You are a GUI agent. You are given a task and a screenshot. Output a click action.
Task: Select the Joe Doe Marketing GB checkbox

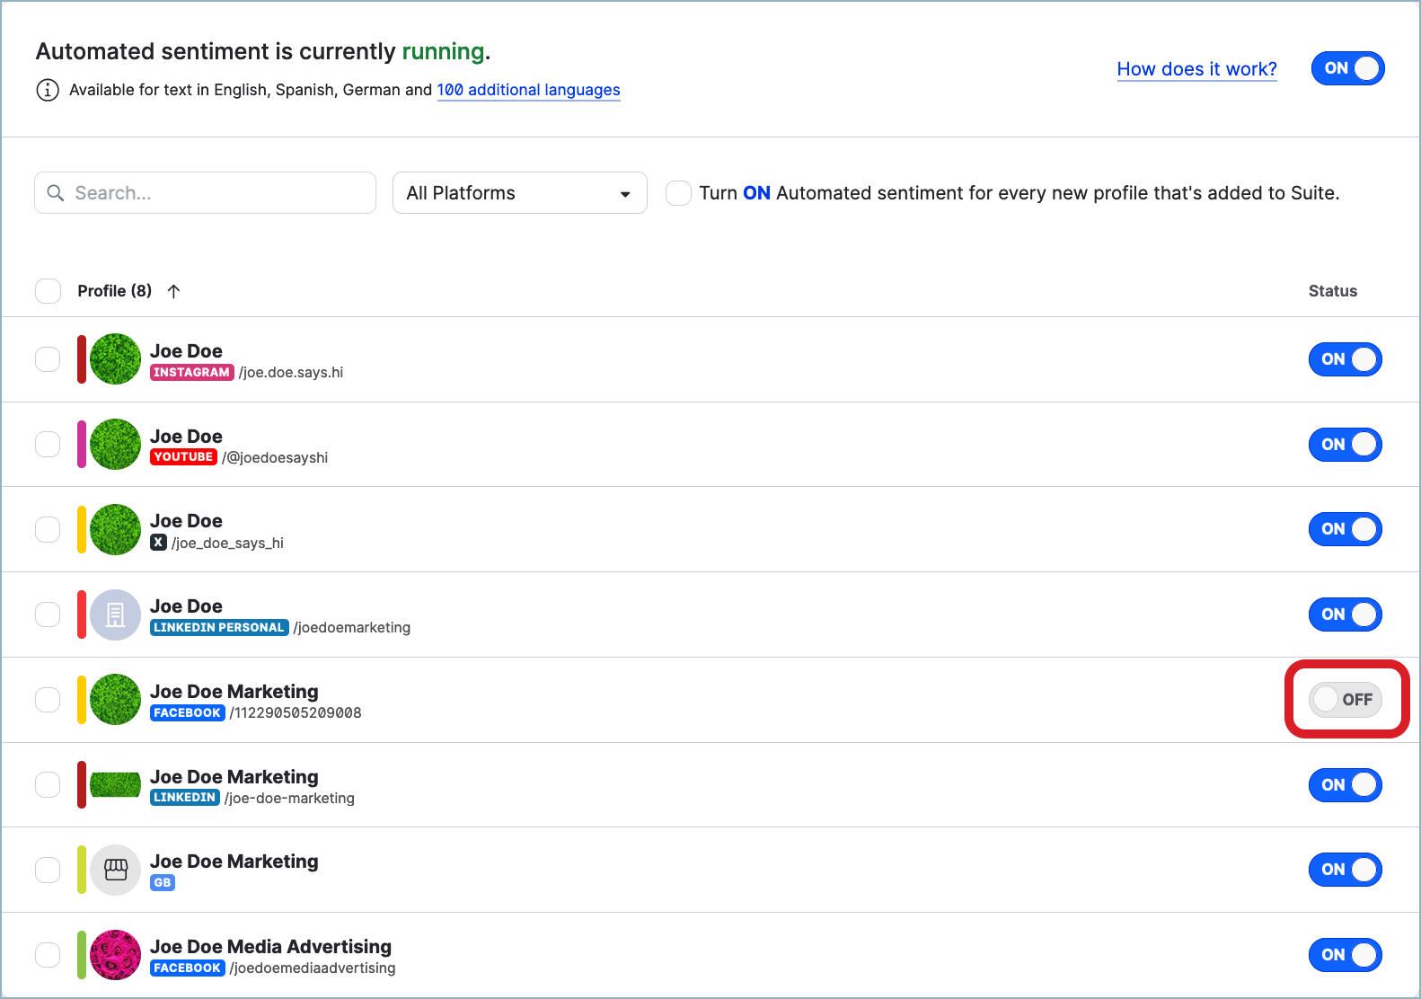(x=48, y=870)
